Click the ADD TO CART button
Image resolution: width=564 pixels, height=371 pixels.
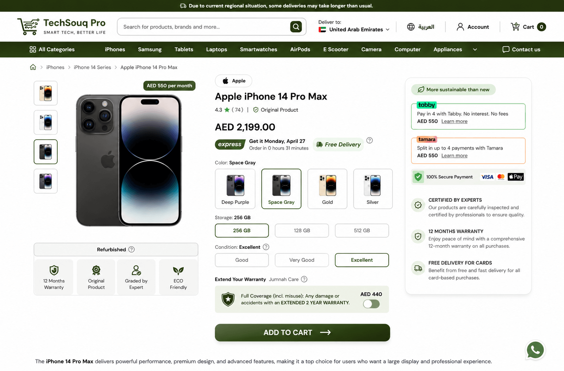[x=302, y=333]
